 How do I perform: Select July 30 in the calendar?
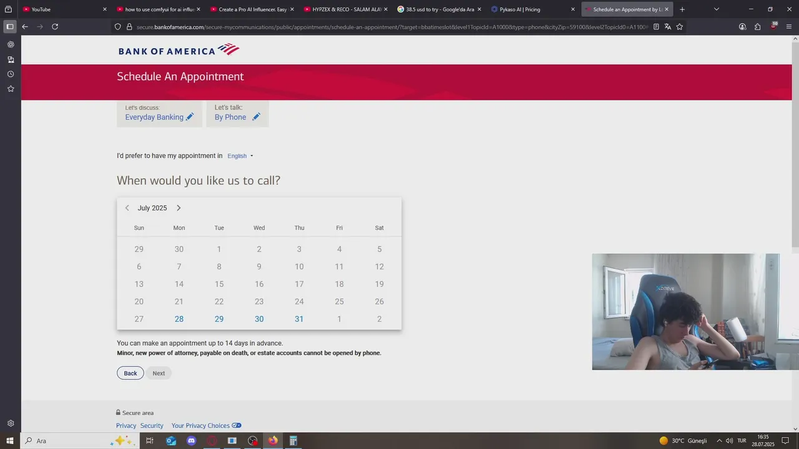(259, 319)
